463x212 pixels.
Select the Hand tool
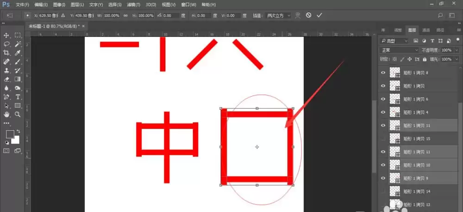tap(6, 114)
